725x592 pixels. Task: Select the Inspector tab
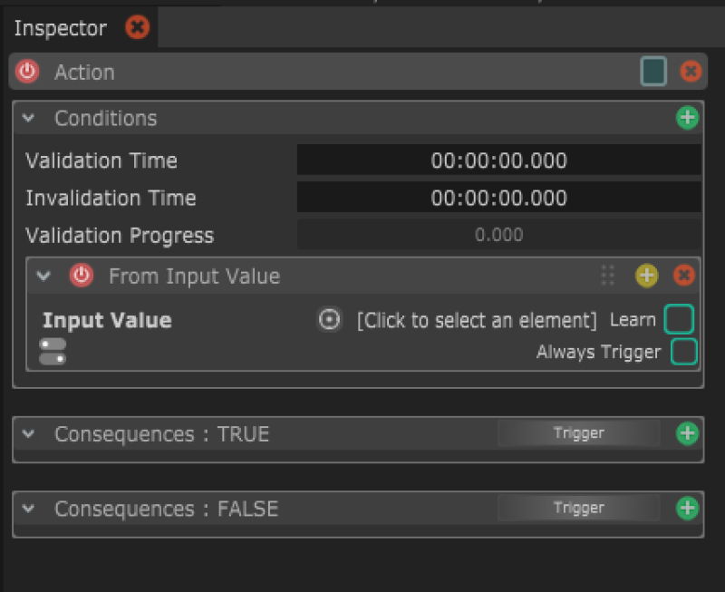pos(60,28)
